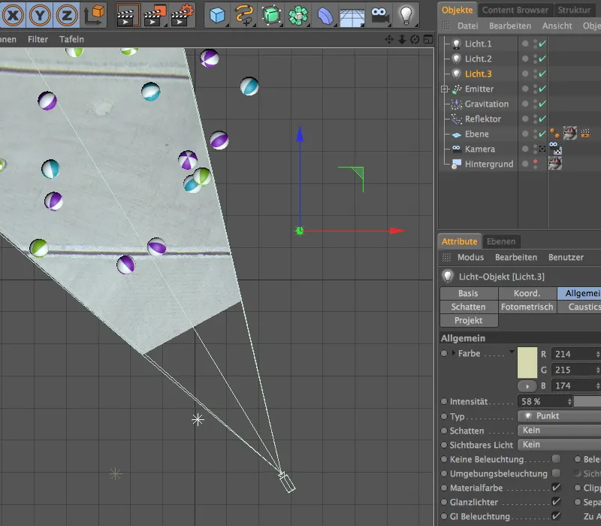601x526 pixels.
Task: Uncheck the Materialfarbe checkbox
Action: tap(557, 488)
